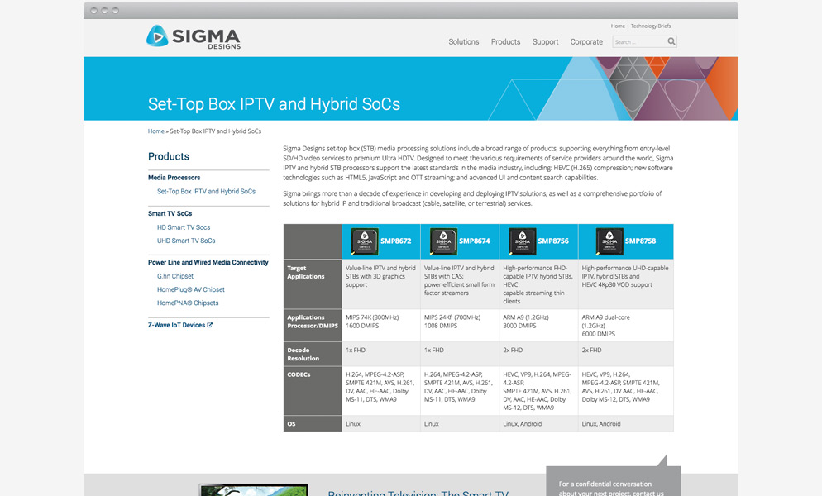This screenshot has width=822, height=496.
Task: Click the 'MIPS 74K (800MHz)' cell
Action: (381, 325)
